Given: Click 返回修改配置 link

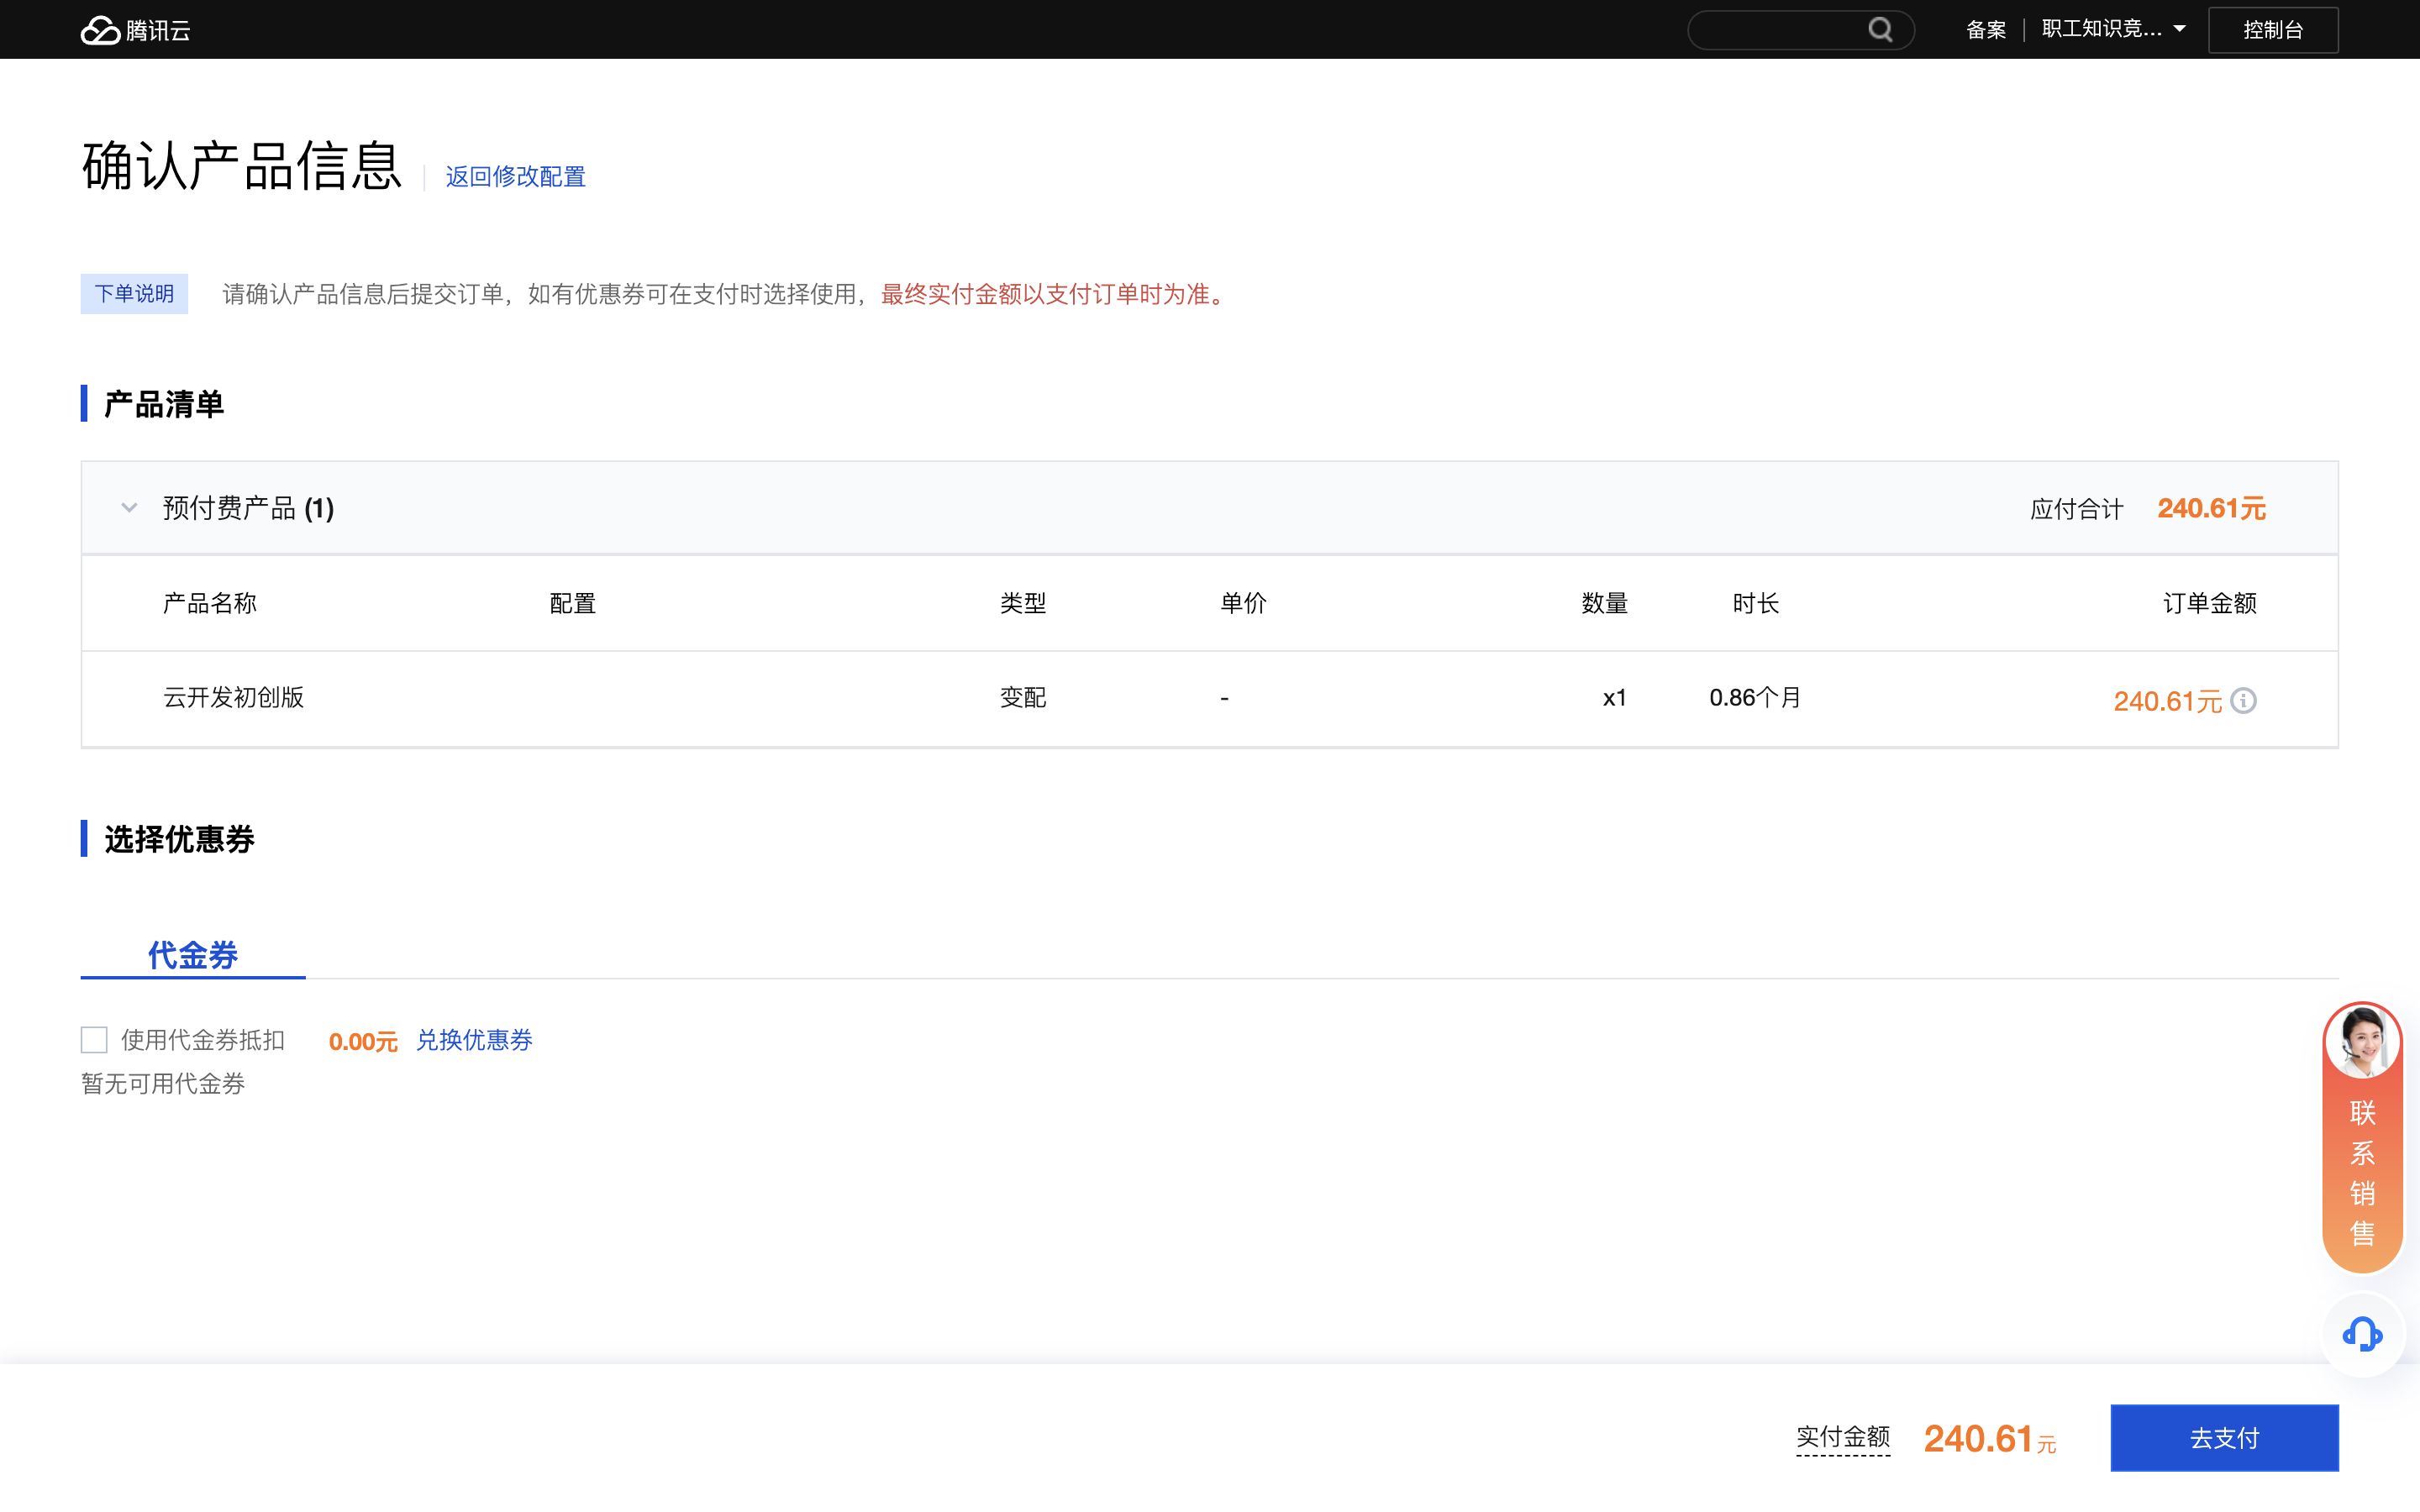Looking at the screenshot, I should 515,177.
